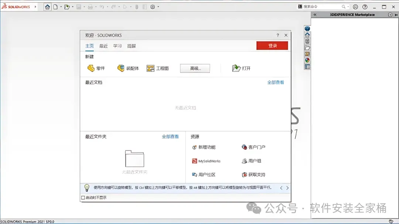Open the MySolidWorks resource link
This screenshot has width=399, height=224.
(206, 161)
